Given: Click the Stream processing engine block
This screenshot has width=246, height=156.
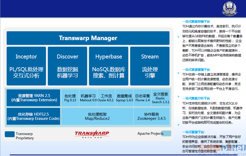Looking at the screenshot, I should click(x=150, y=66).
